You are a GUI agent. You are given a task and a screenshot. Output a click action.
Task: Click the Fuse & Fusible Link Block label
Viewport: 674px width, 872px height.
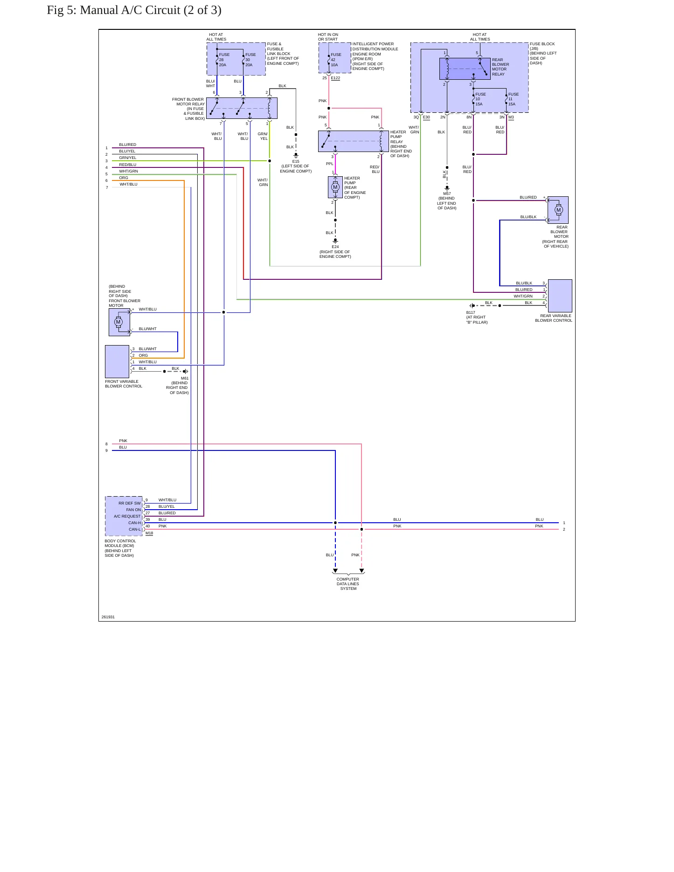click(x=283, y=54)
